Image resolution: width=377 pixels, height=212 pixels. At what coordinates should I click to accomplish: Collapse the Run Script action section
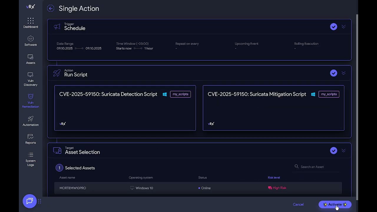coord(343,73)
